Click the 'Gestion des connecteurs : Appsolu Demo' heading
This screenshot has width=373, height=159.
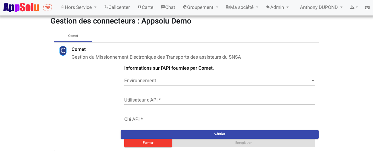[x=121, y=21]
